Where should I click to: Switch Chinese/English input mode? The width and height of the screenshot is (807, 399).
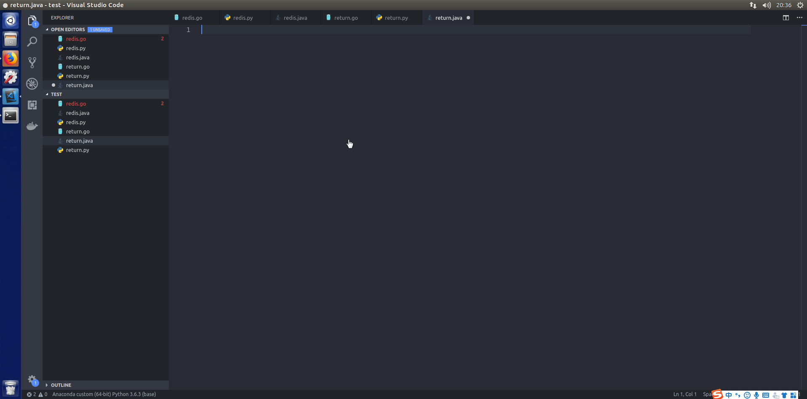(x=729, y=395)
